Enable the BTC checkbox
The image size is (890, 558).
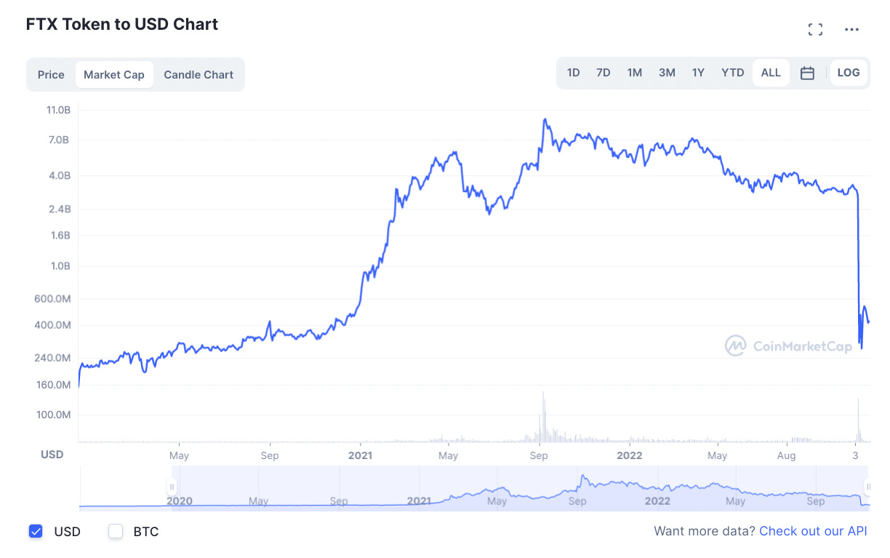pos(116,532)
